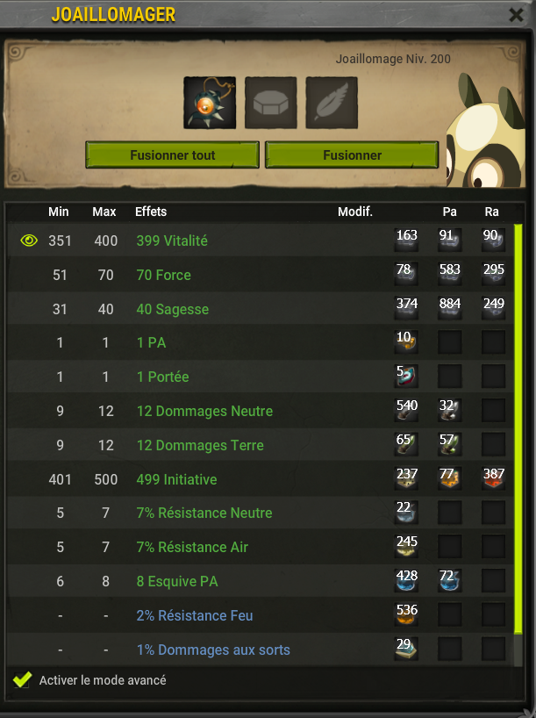Pick the Résistance Feu rune 536
536x718 pixels.
[x=406, y=615]
